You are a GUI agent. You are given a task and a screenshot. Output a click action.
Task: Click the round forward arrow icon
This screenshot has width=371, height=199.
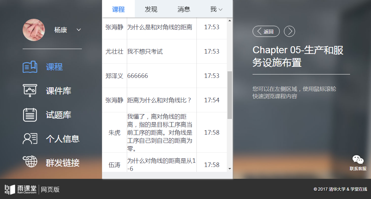coord(289,32)
